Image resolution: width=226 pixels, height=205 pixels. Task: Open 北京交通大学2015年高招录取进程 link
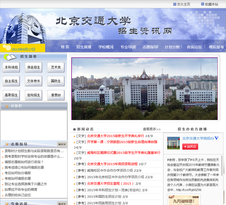coord(112,164)
